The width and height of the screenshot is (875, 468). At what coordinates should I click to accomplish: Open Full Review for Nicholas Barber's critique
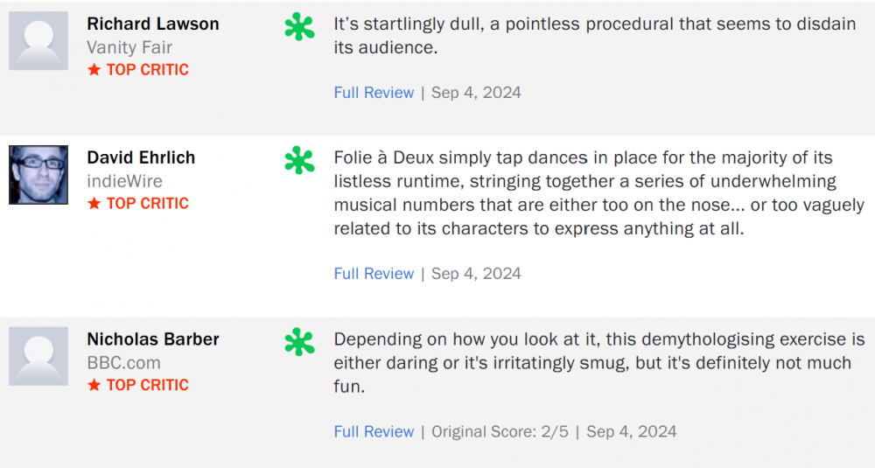coord(374,432)
